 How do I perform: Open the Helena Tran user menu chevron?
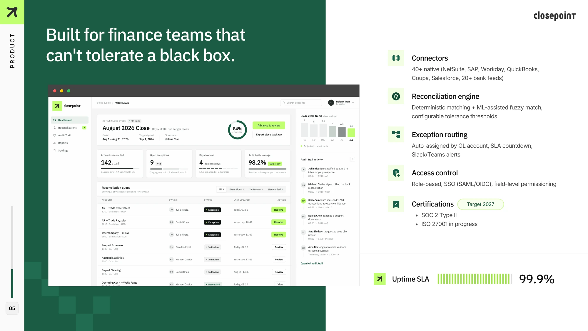click(353, 103)
